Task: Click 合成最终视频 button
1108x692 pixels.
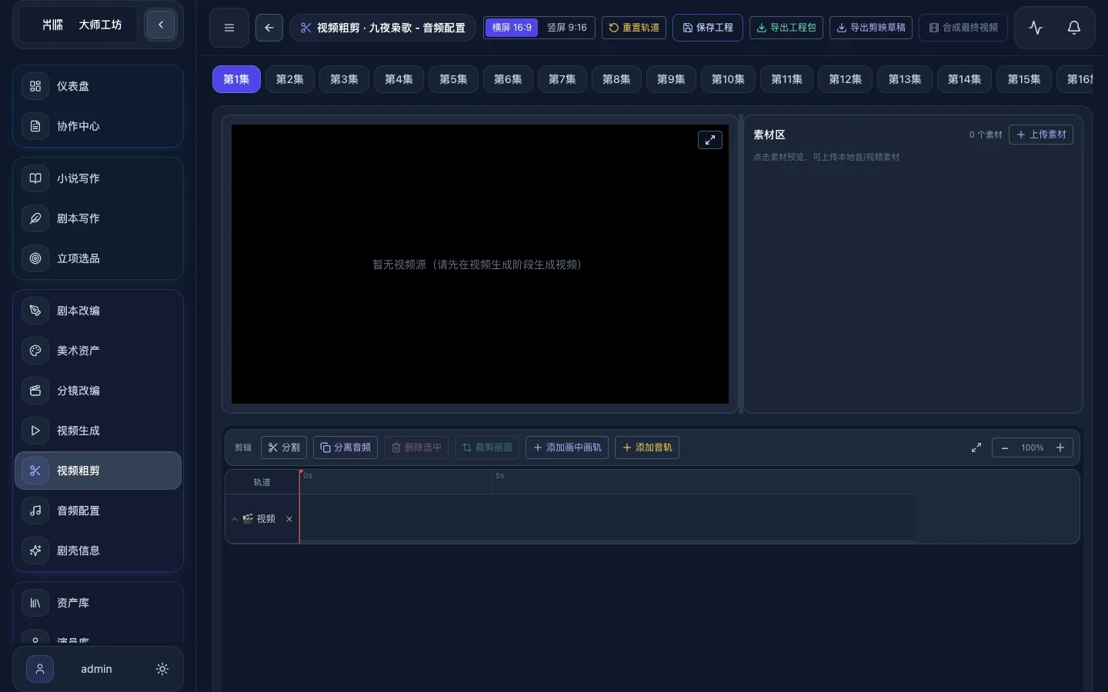Action: [963, 28]
